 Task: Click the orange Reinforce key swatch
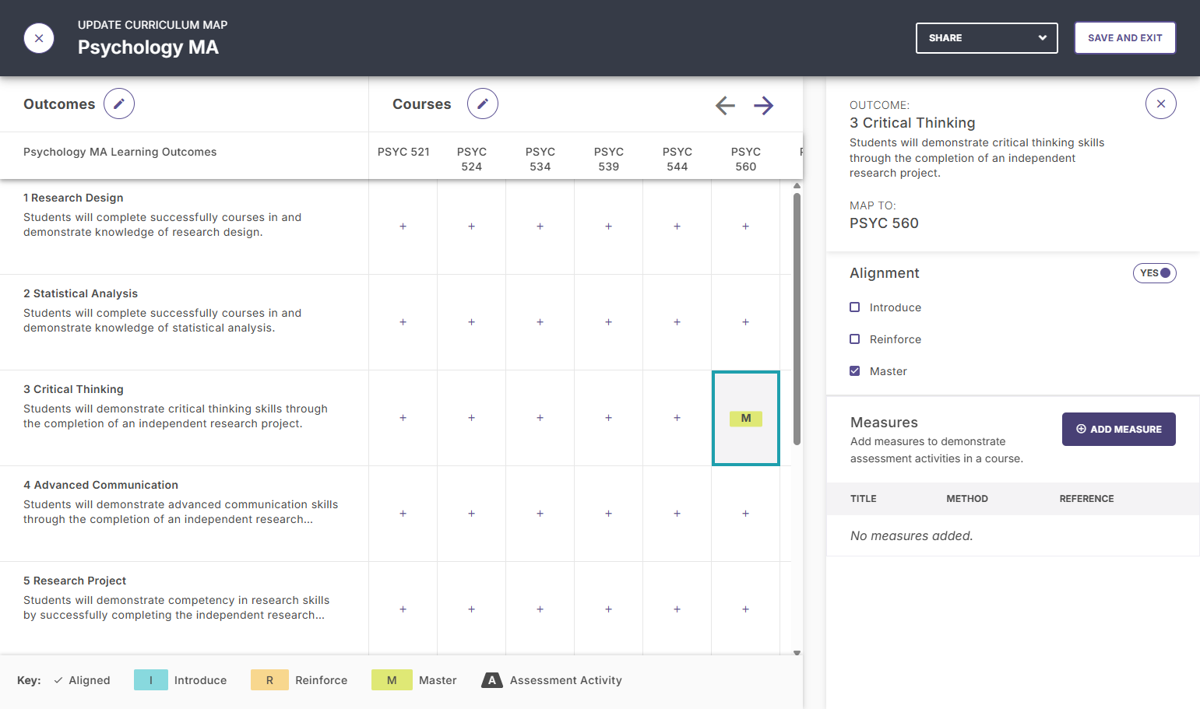[269, 680]
